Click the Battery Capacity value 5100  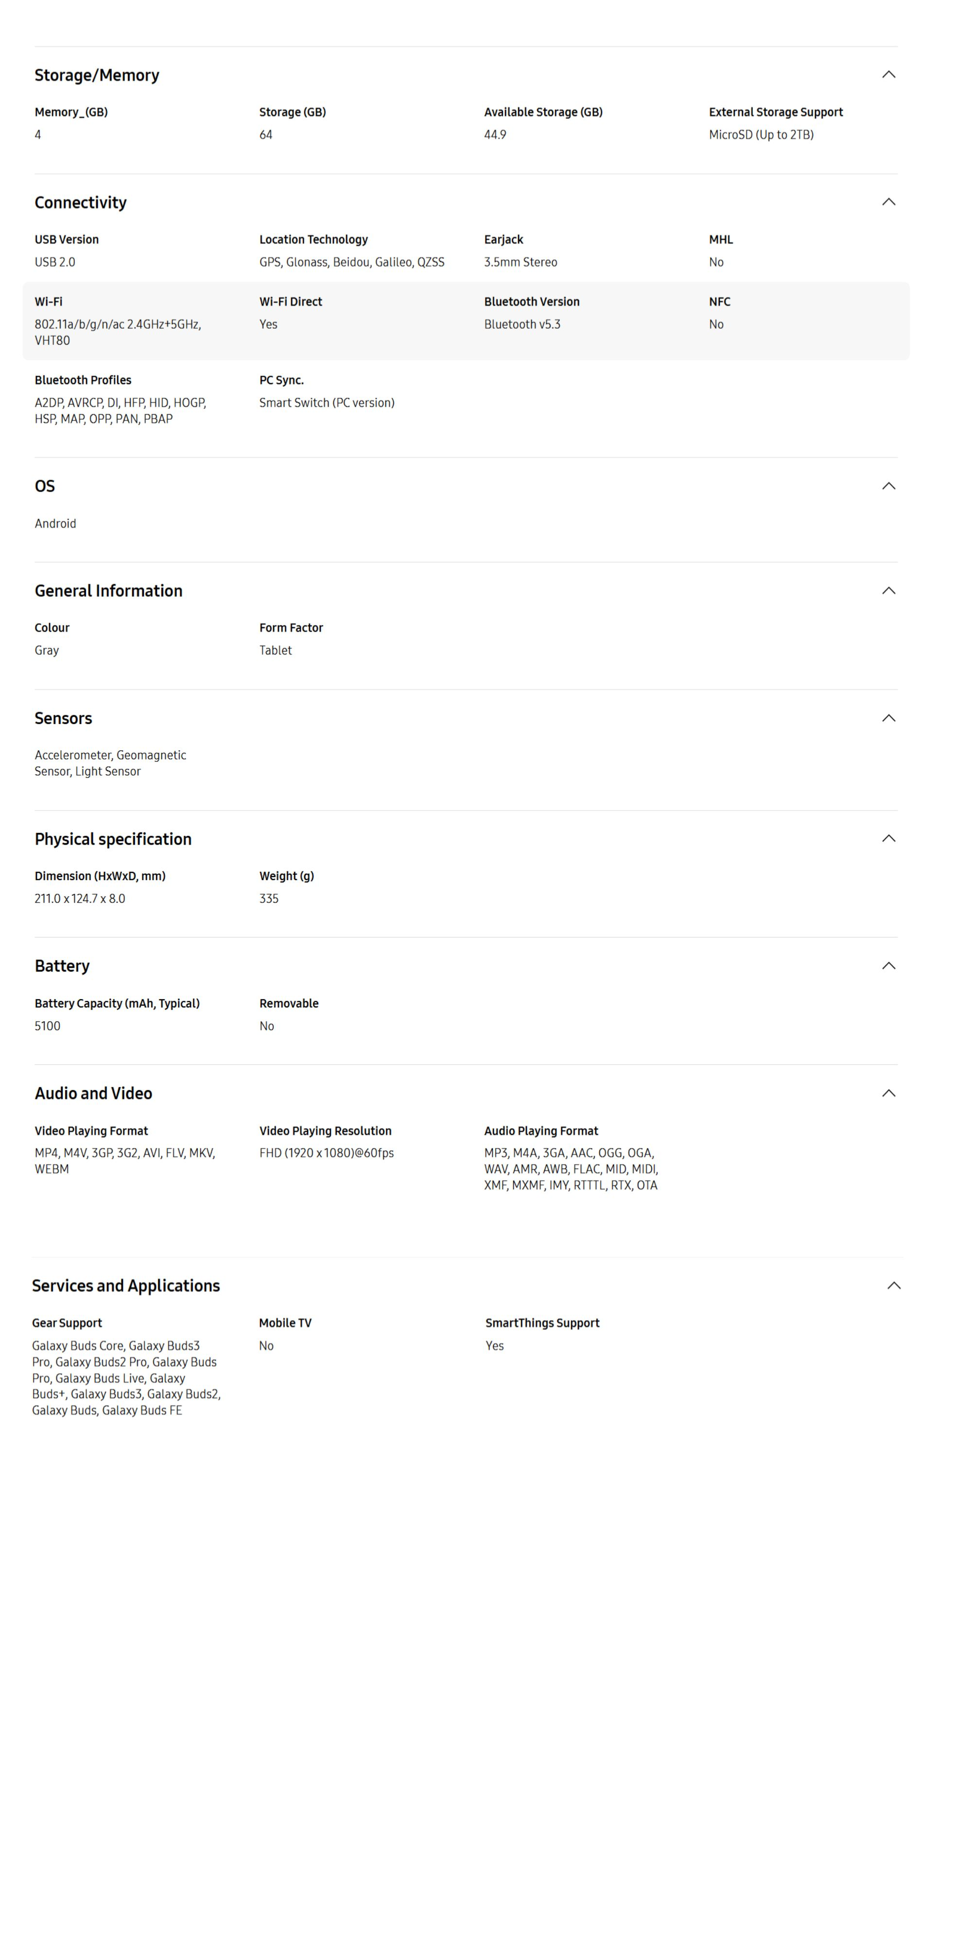[x=48, y=1026]
